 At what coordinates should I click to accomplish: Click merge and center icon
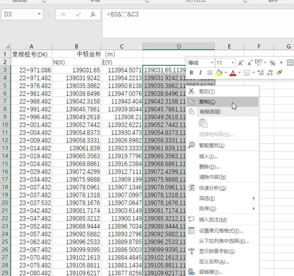[290, 63]
